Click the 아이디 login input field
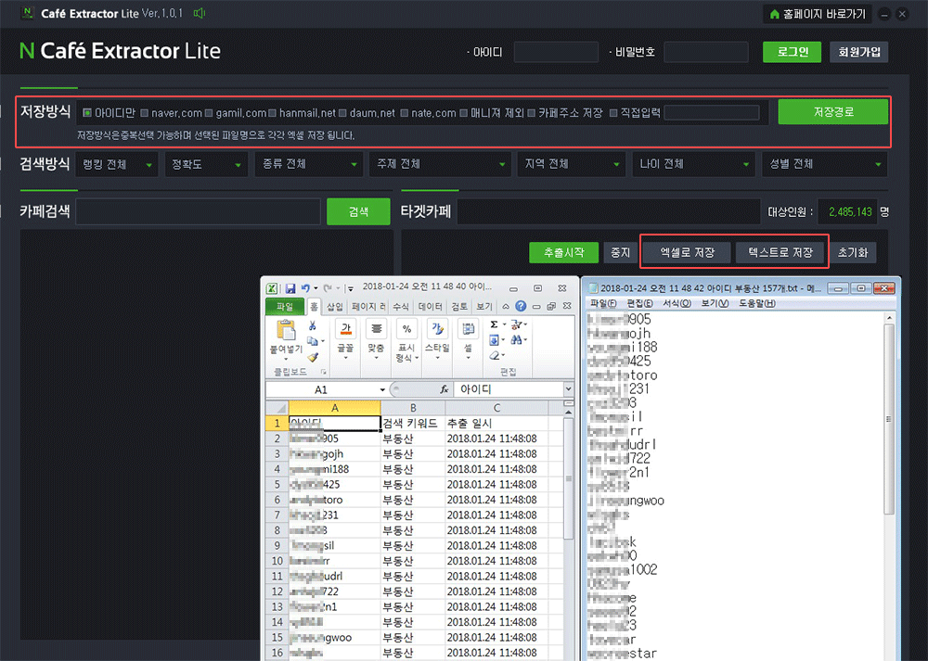The image size is (928, 661). pos(556,52)
